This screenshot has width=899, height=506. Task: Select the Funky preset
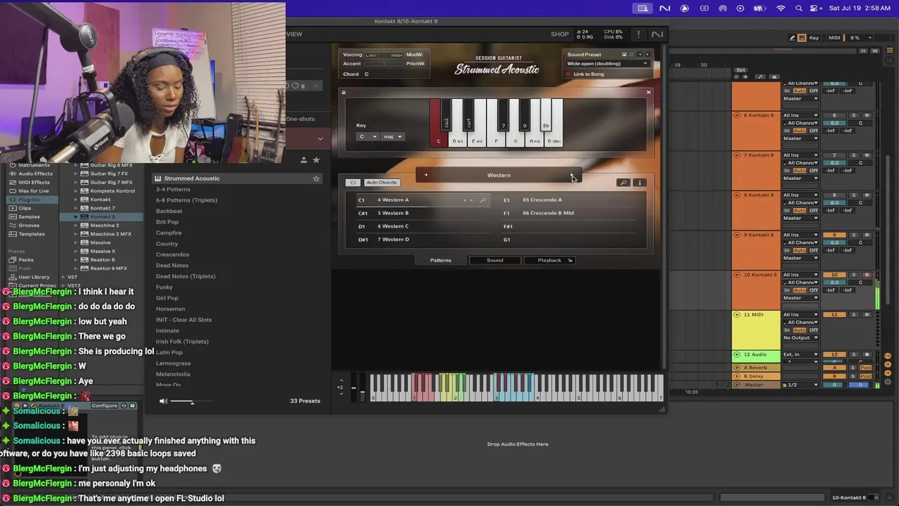(164, 287)
